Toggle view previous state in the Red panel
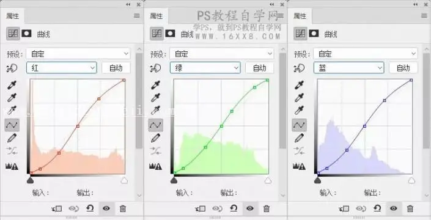The image size is (431, 220). [x=73, y=209]
